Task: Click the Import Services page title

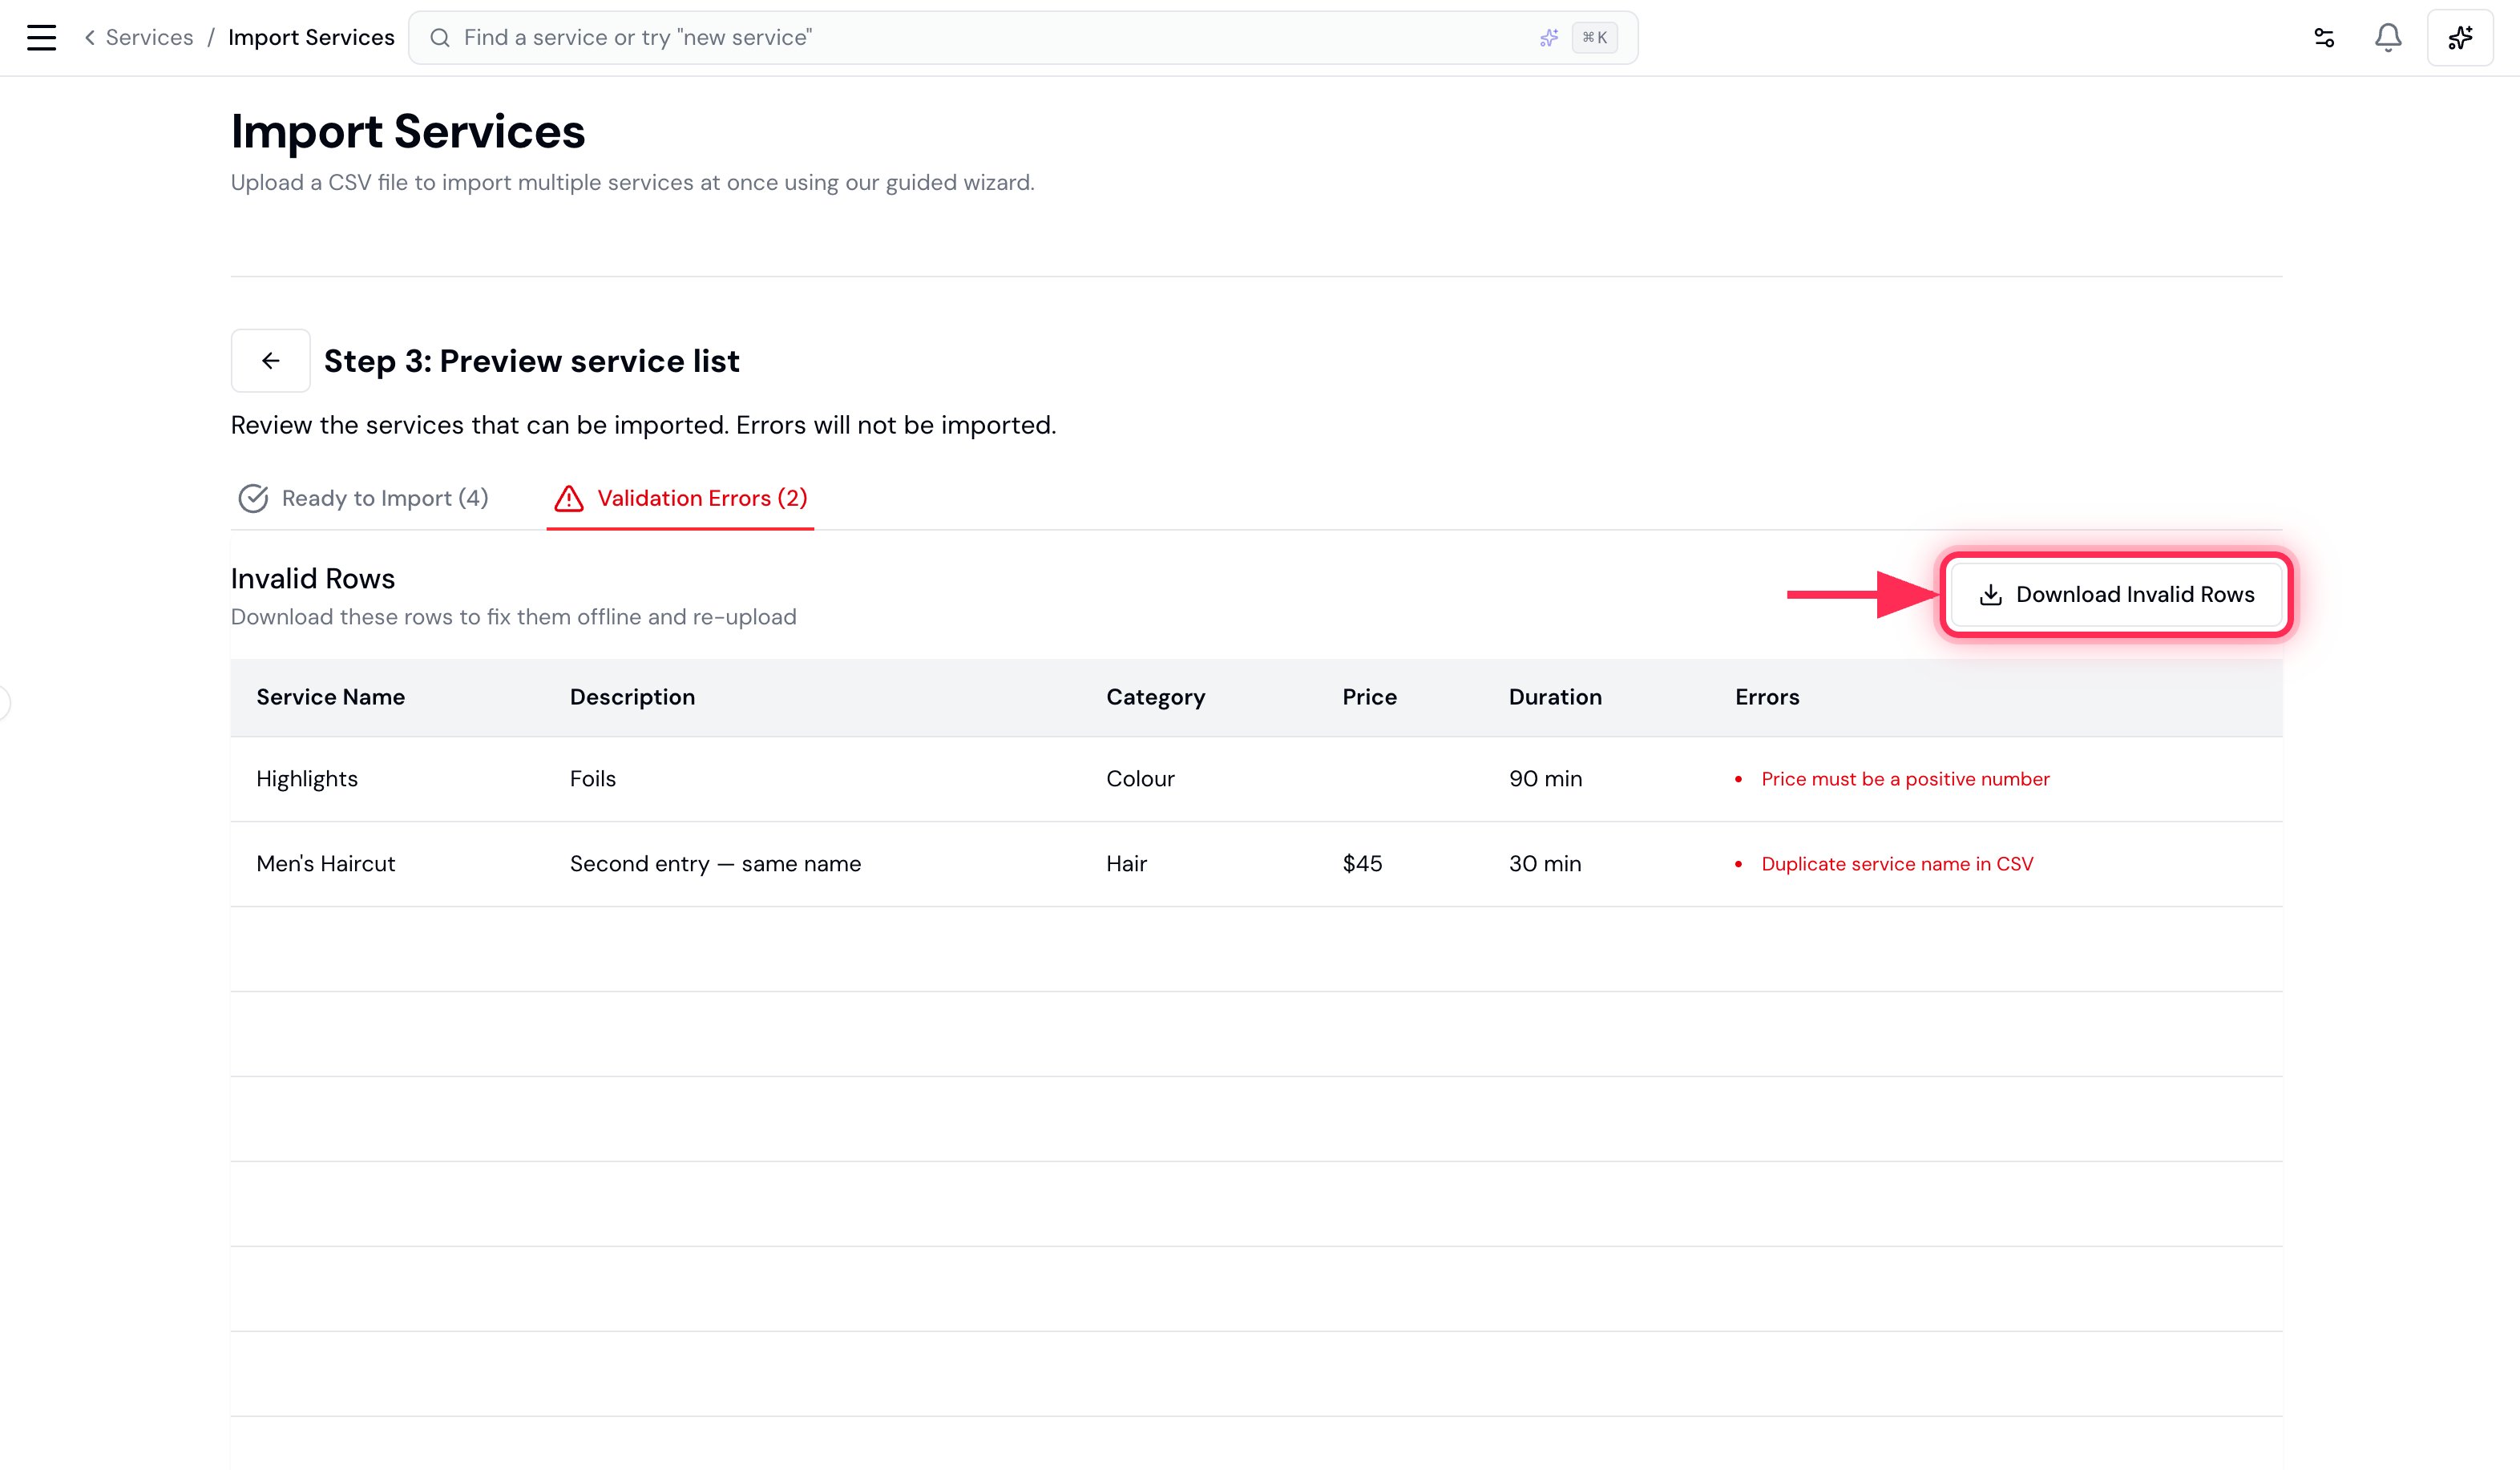Action: 407,131
